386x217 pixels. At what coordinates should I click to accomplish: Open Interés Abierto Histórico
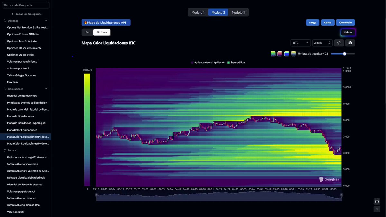click(x=22, y=198)
